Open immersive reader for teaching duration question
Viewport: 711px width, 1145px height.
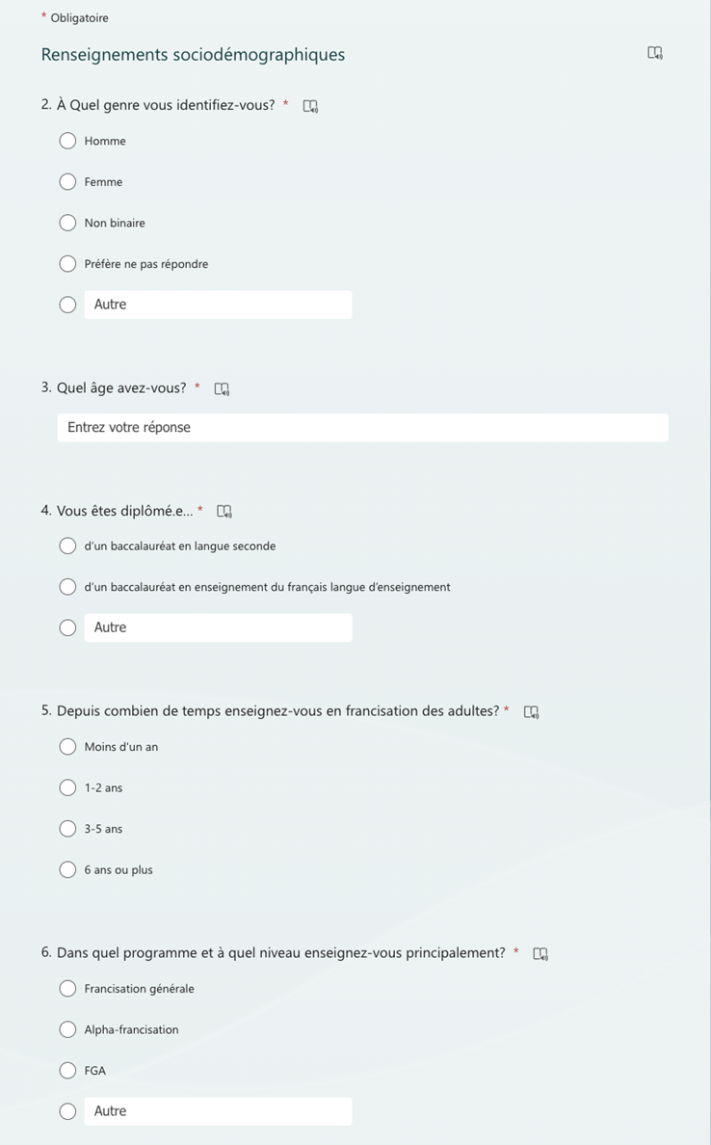click(x=531, y=712)
